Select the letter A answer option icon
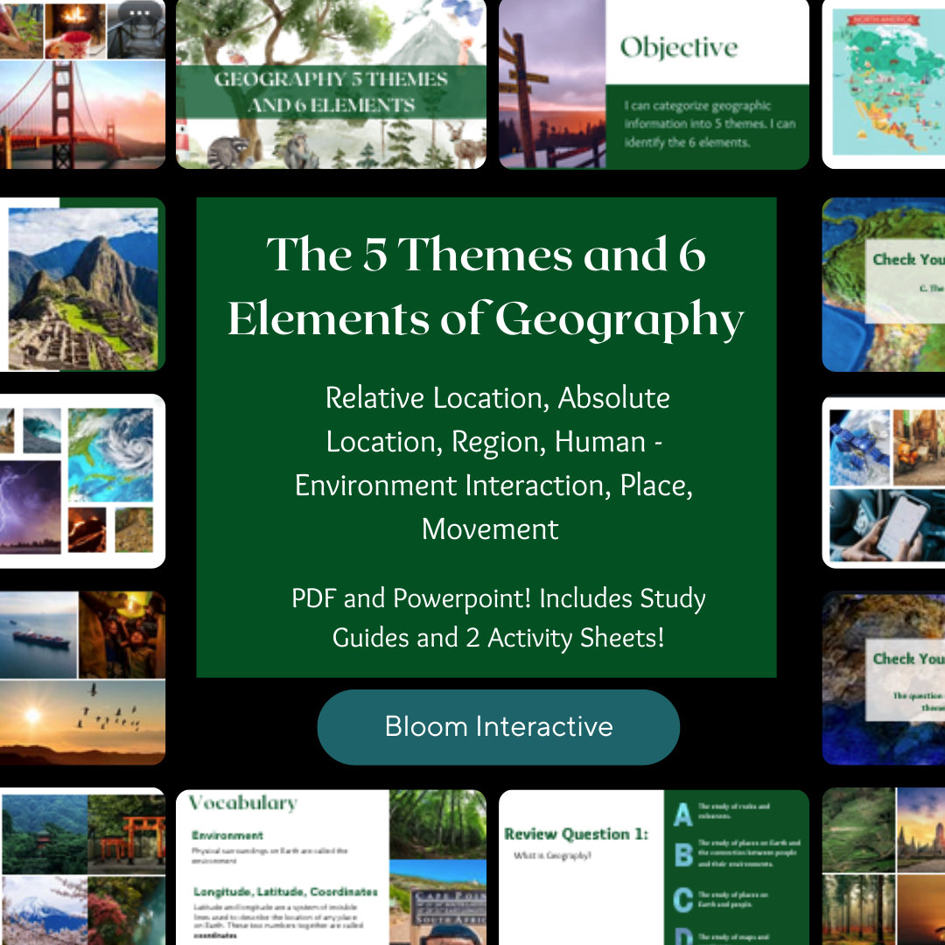945x945 pixels. (682, 815)
